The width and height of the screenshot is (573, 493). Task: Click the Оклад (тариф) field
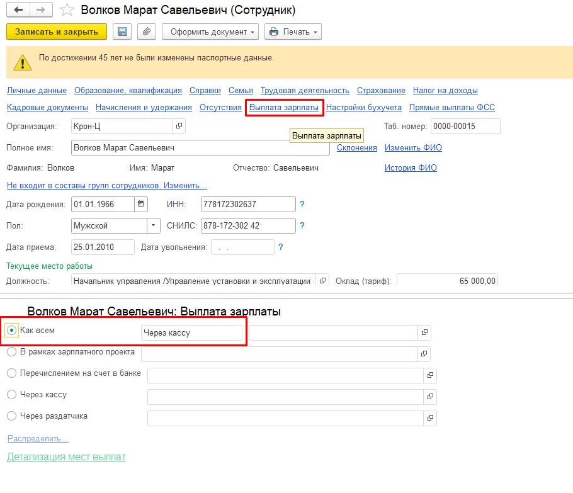(447, 281)
